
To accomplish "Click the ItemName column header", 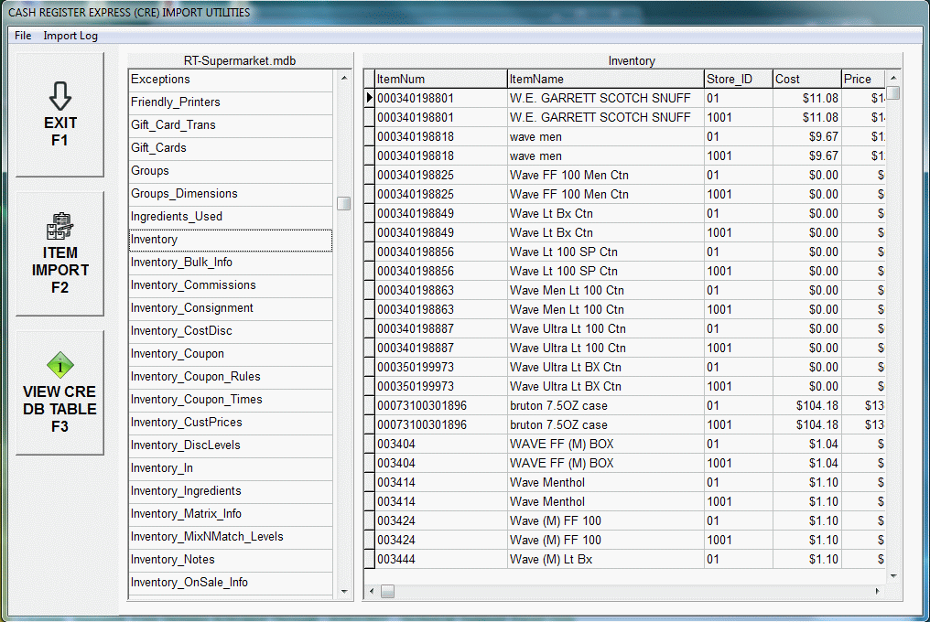I will pyautogui.click(x=604, y=79).
